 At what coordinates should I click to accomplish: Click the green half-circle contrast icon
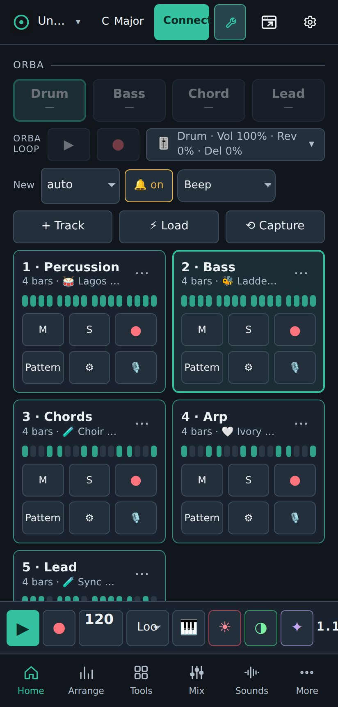[261, 628]
